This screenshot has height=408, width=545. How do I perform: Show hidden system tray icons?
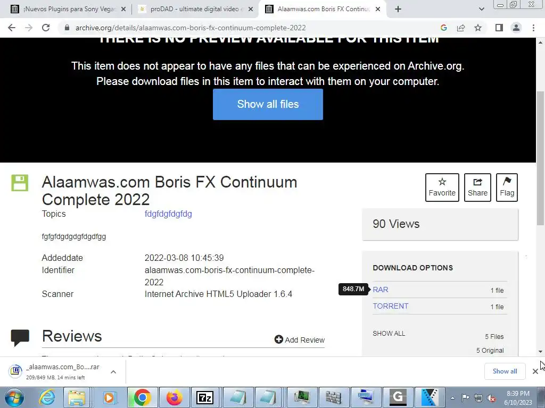click(452, 398)
